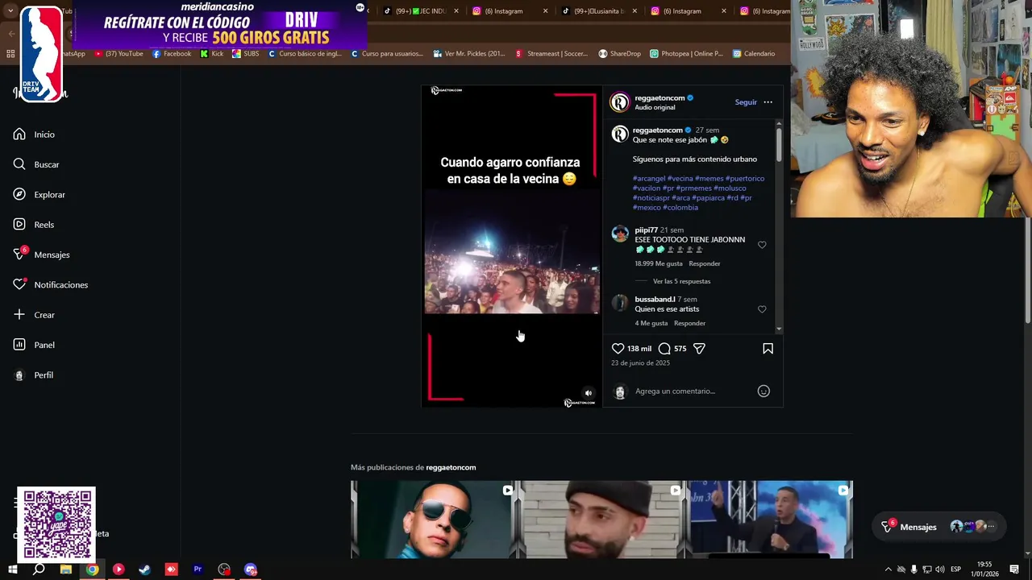Open the #puertorico hashtag

[745, 179]
